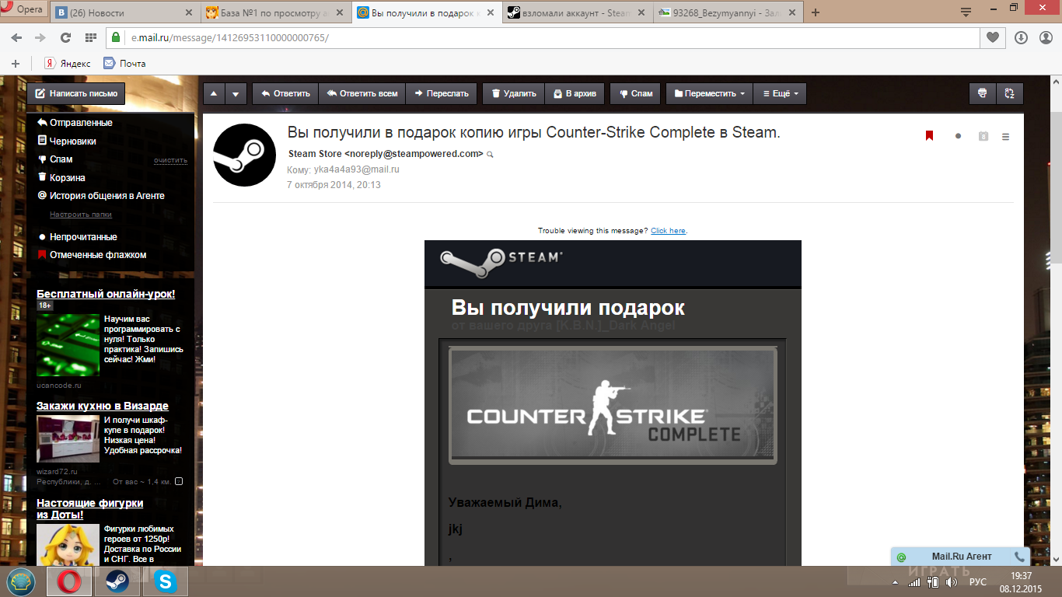Open the Speed Dial grid

pos(90,37)
